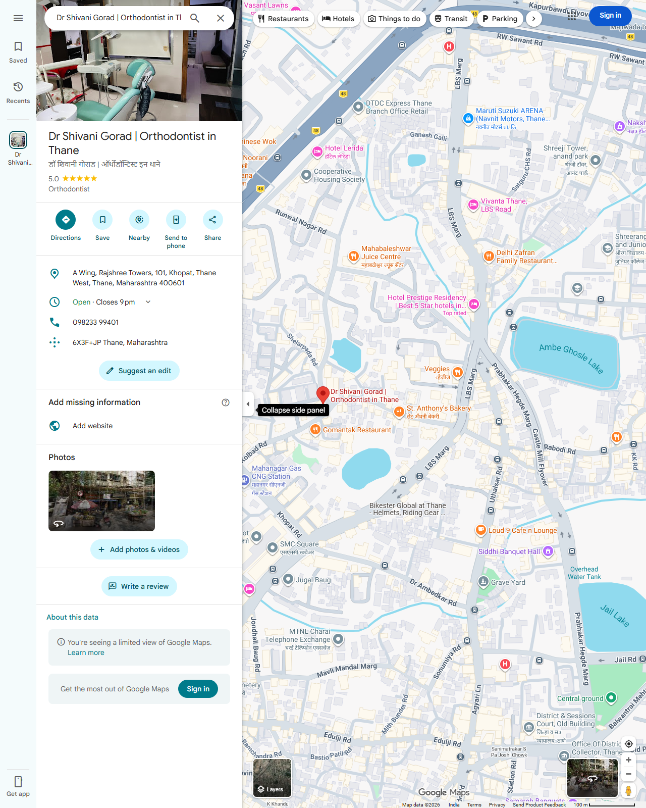Sign in from the side panel
The image size is (646, 808).
click(x=198, y=689)
